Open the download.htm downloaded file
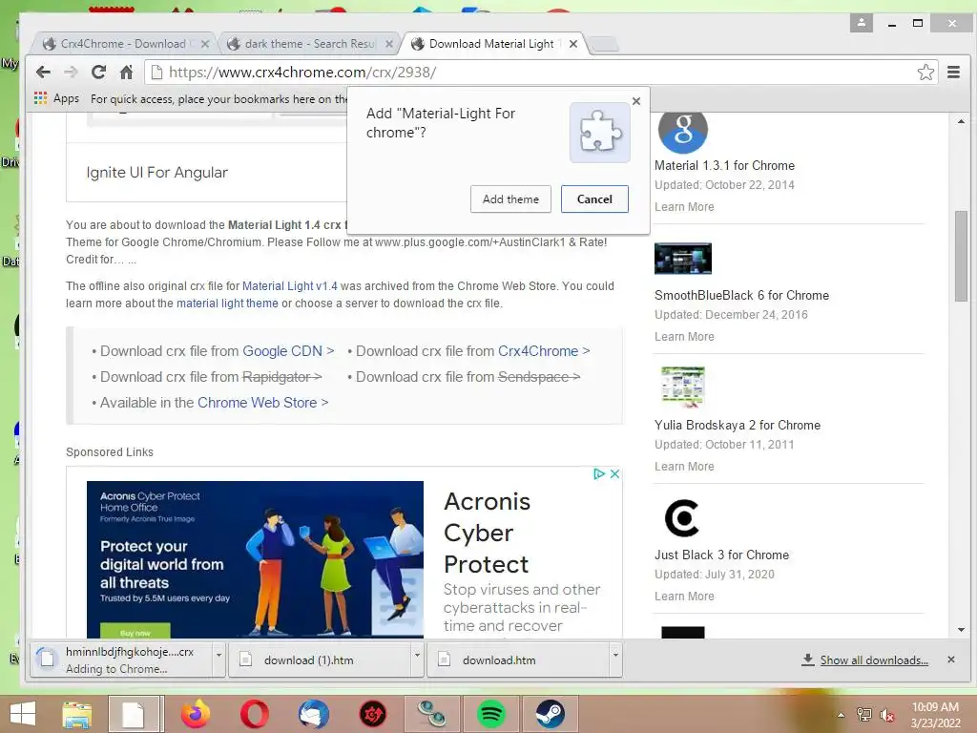 click(519, 660)
